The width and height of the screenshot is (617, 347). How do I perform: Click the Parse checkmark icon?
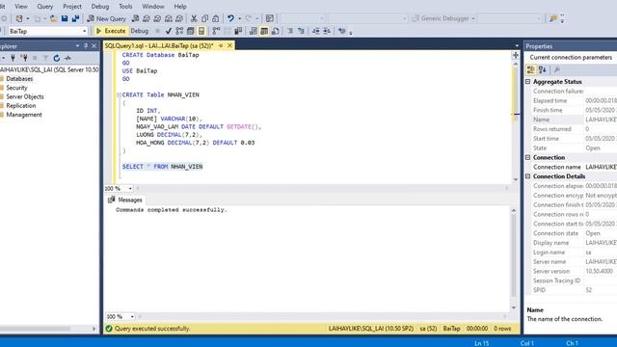click(169, 31)
